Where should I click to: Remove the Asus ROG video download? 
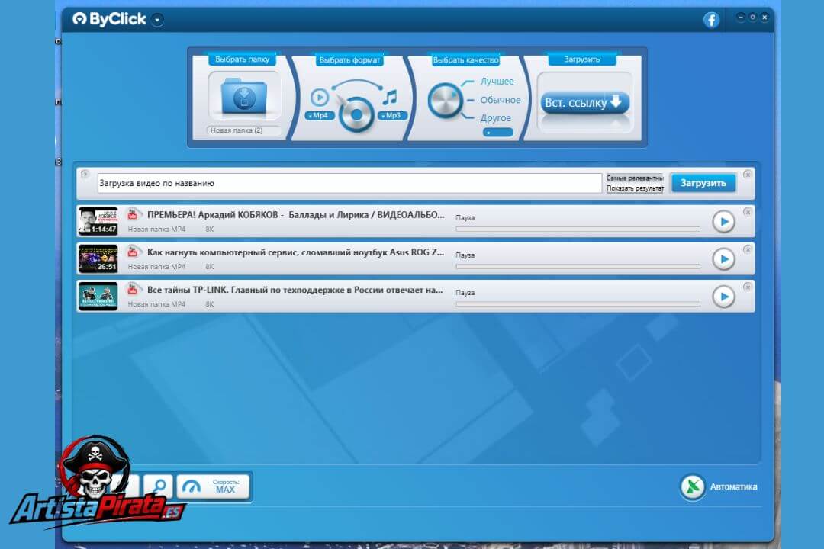[747, 249]
